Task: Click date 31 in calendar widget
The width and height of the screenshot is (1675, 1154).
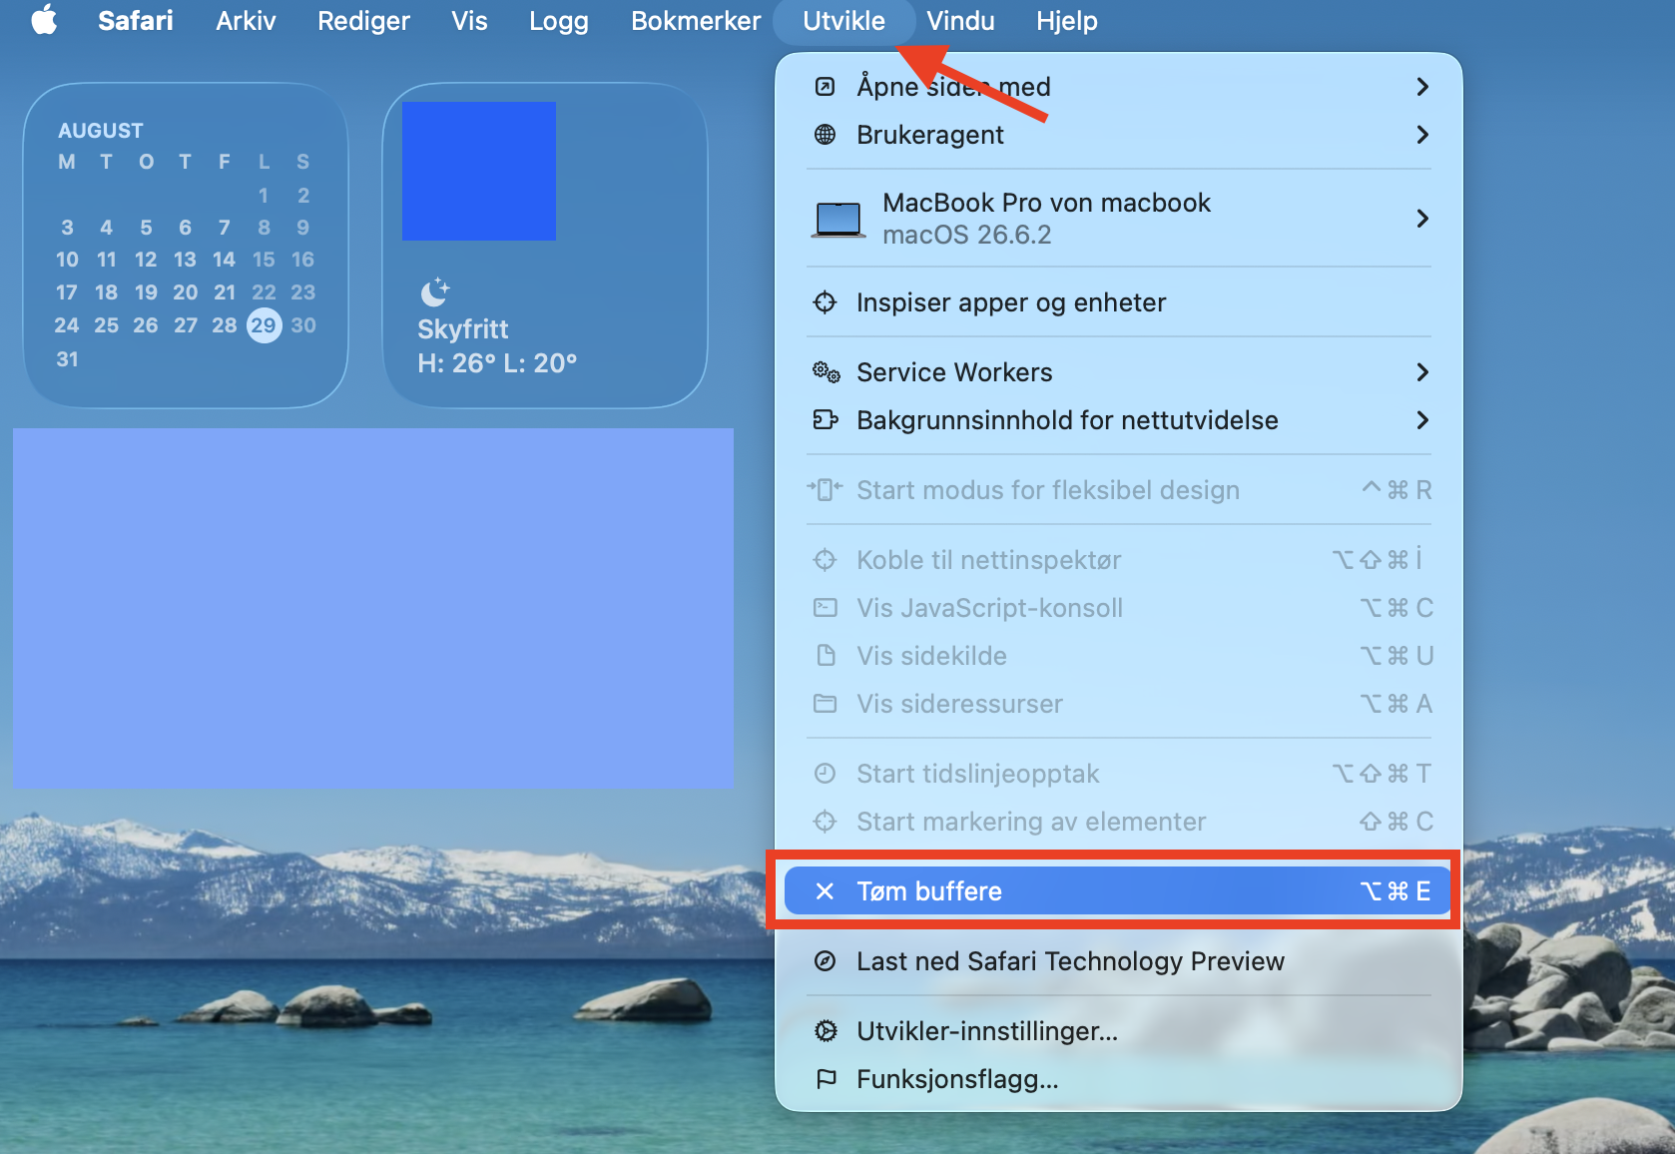Action: 67,359
